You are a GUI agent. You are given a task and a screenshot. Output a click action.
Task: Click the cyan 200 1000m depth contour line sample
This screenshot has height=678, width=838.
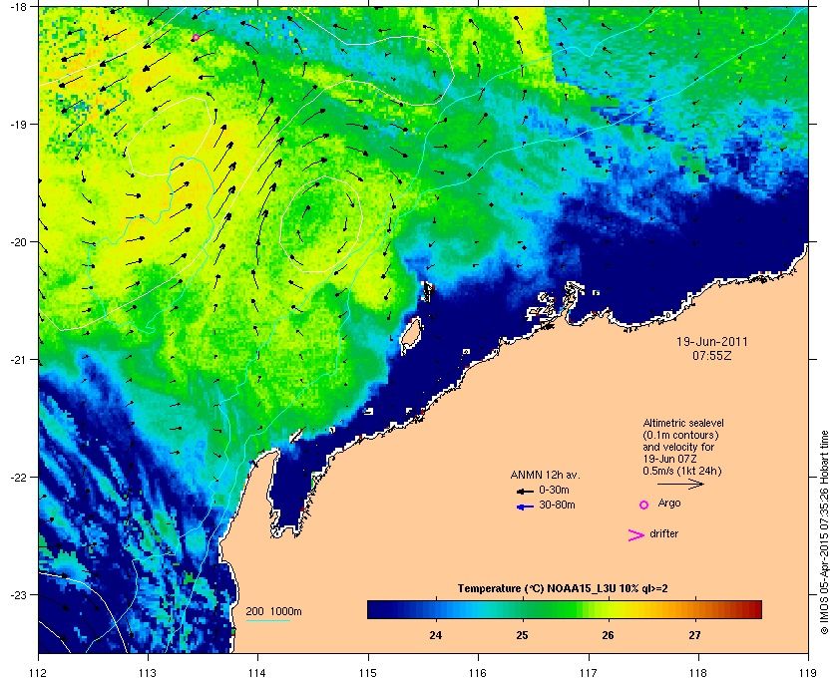click(x=267, y=621)
